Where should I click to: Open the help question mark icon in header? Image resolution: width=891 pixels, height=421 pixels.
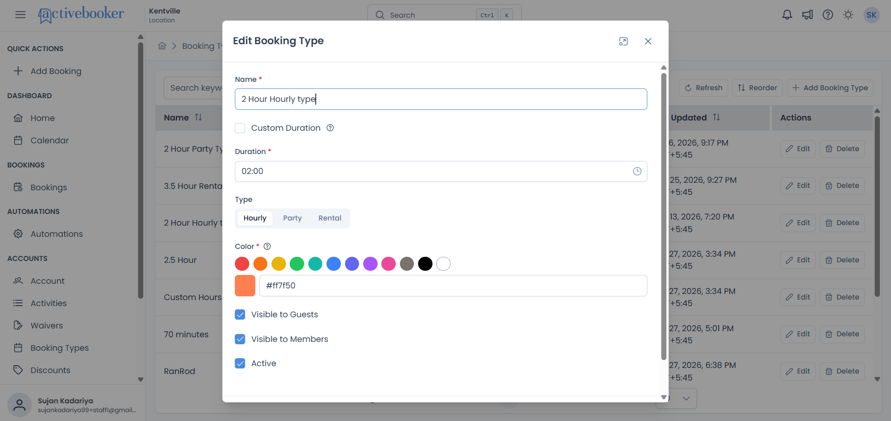tap(828, 15)
